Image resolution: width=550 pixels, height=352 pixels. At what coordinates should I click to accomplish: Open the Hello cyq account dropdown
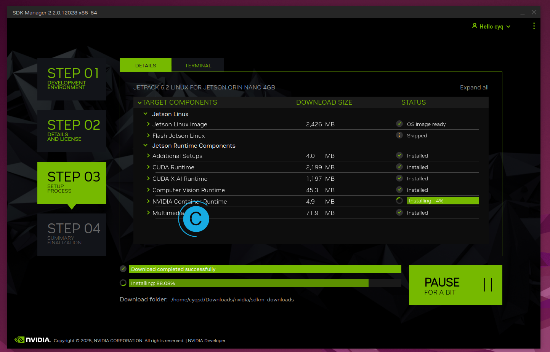(x=491, y=26)
